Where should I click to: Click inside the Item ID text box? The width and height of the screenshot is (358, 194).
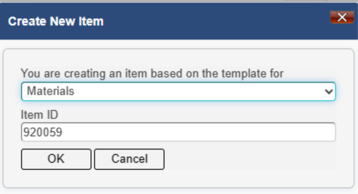[x=178, y=132]
